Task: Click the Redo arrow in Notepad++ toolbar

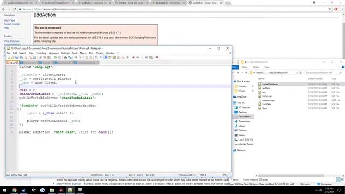Action: (x=59, y=57)
